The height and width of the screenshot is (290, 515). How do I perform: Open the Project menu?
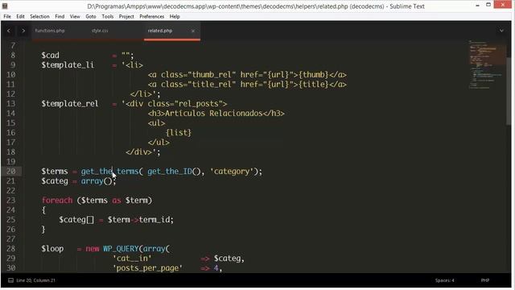click(126, 16)
